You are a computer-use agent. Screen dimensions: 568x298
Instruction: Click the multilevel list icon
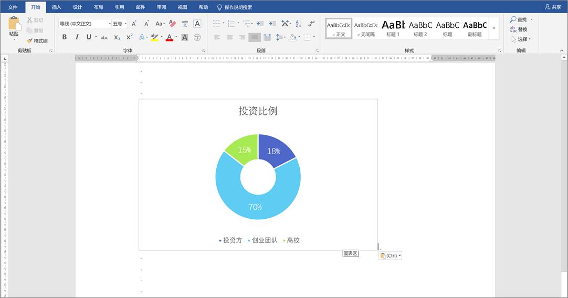pyautogui.click(x=246, y=24)
